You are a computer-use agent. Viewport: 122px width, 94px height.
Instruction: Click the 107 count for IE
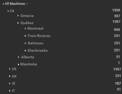118,83
